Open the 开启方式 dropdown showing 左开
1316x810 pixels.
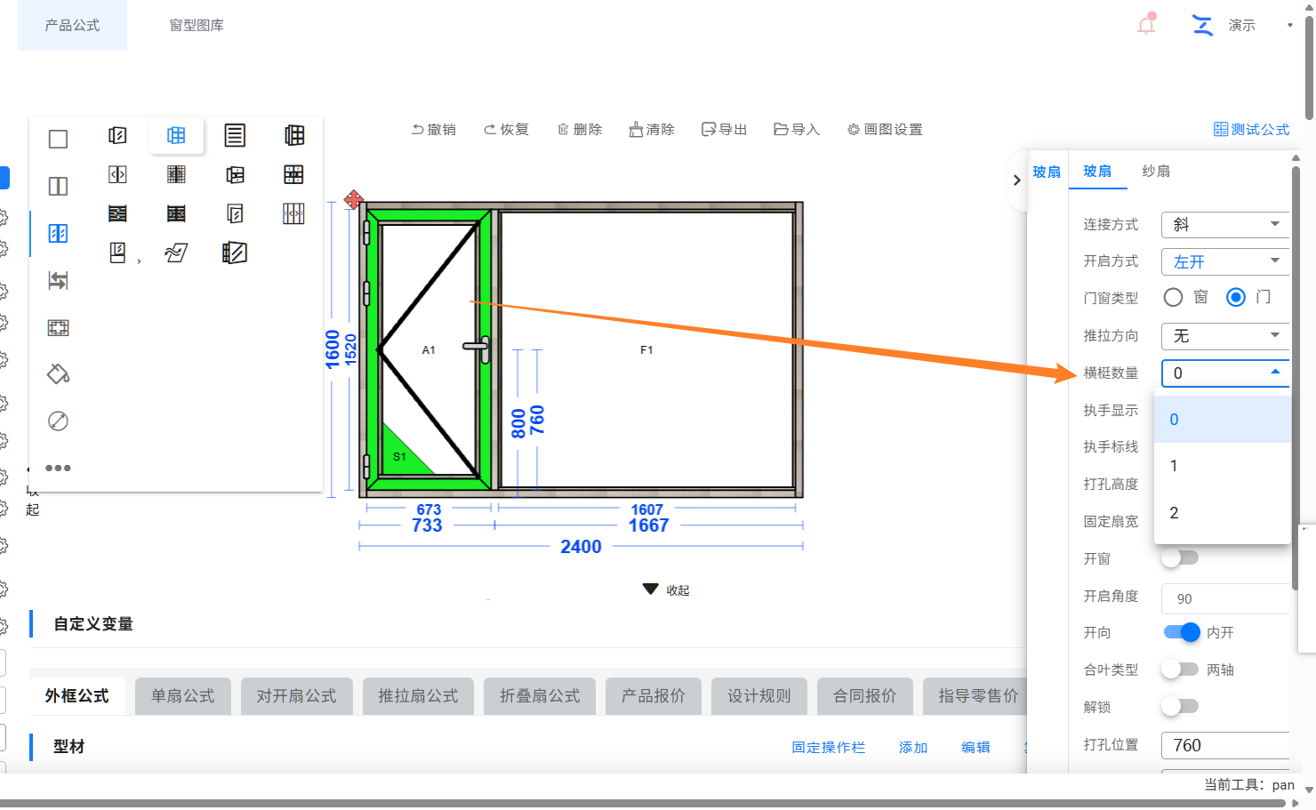pyautogui.click(x=1225, y=261)
